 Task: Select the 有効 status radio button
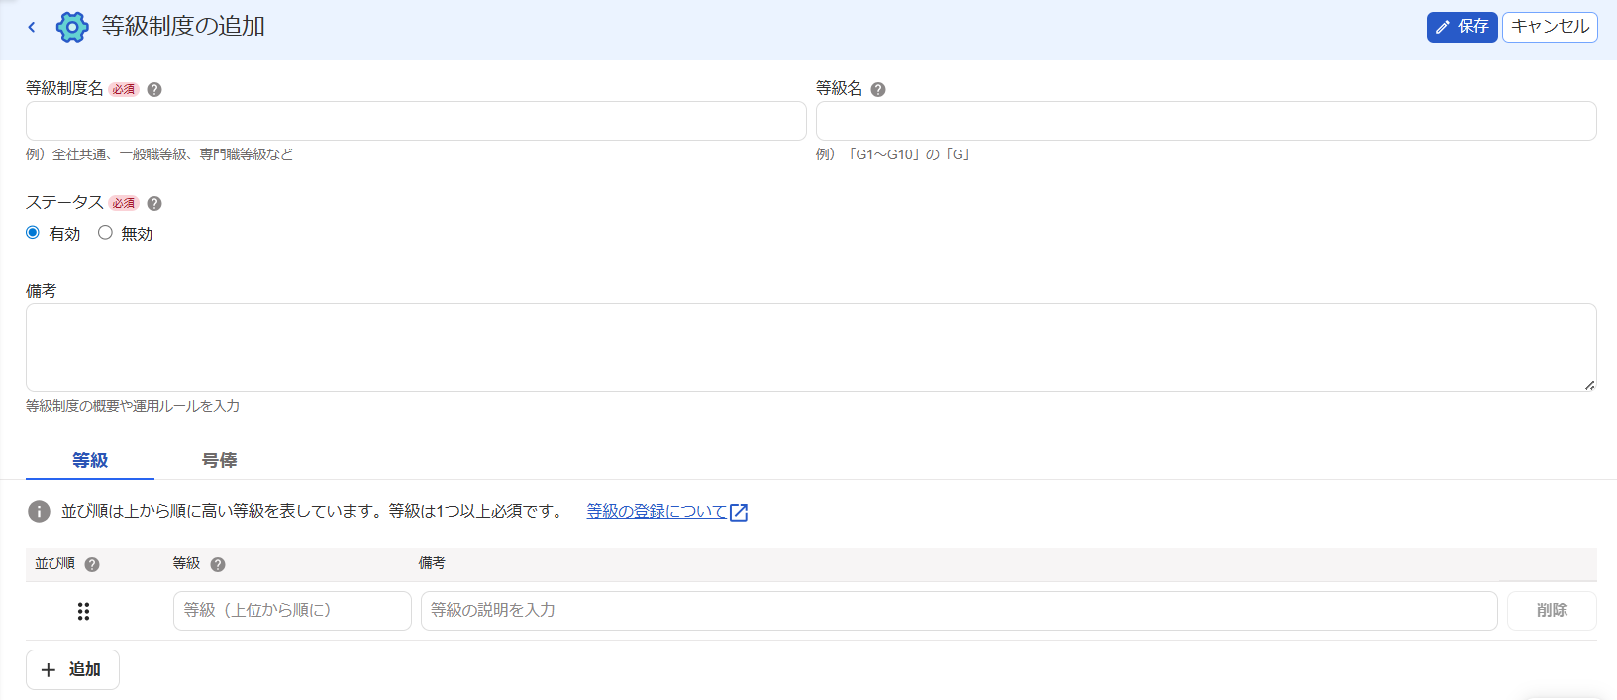pyautogui.click(x=33, y=233)
